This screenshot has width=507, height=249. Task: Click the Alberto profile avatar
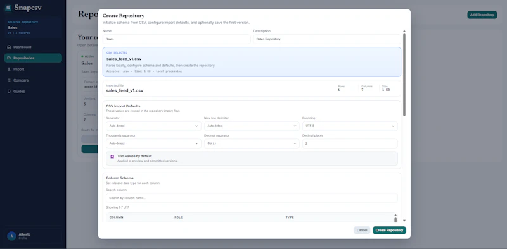(11, 236)
